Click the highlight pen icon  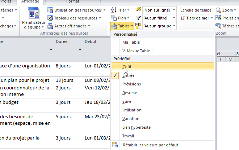click(138, 10)
